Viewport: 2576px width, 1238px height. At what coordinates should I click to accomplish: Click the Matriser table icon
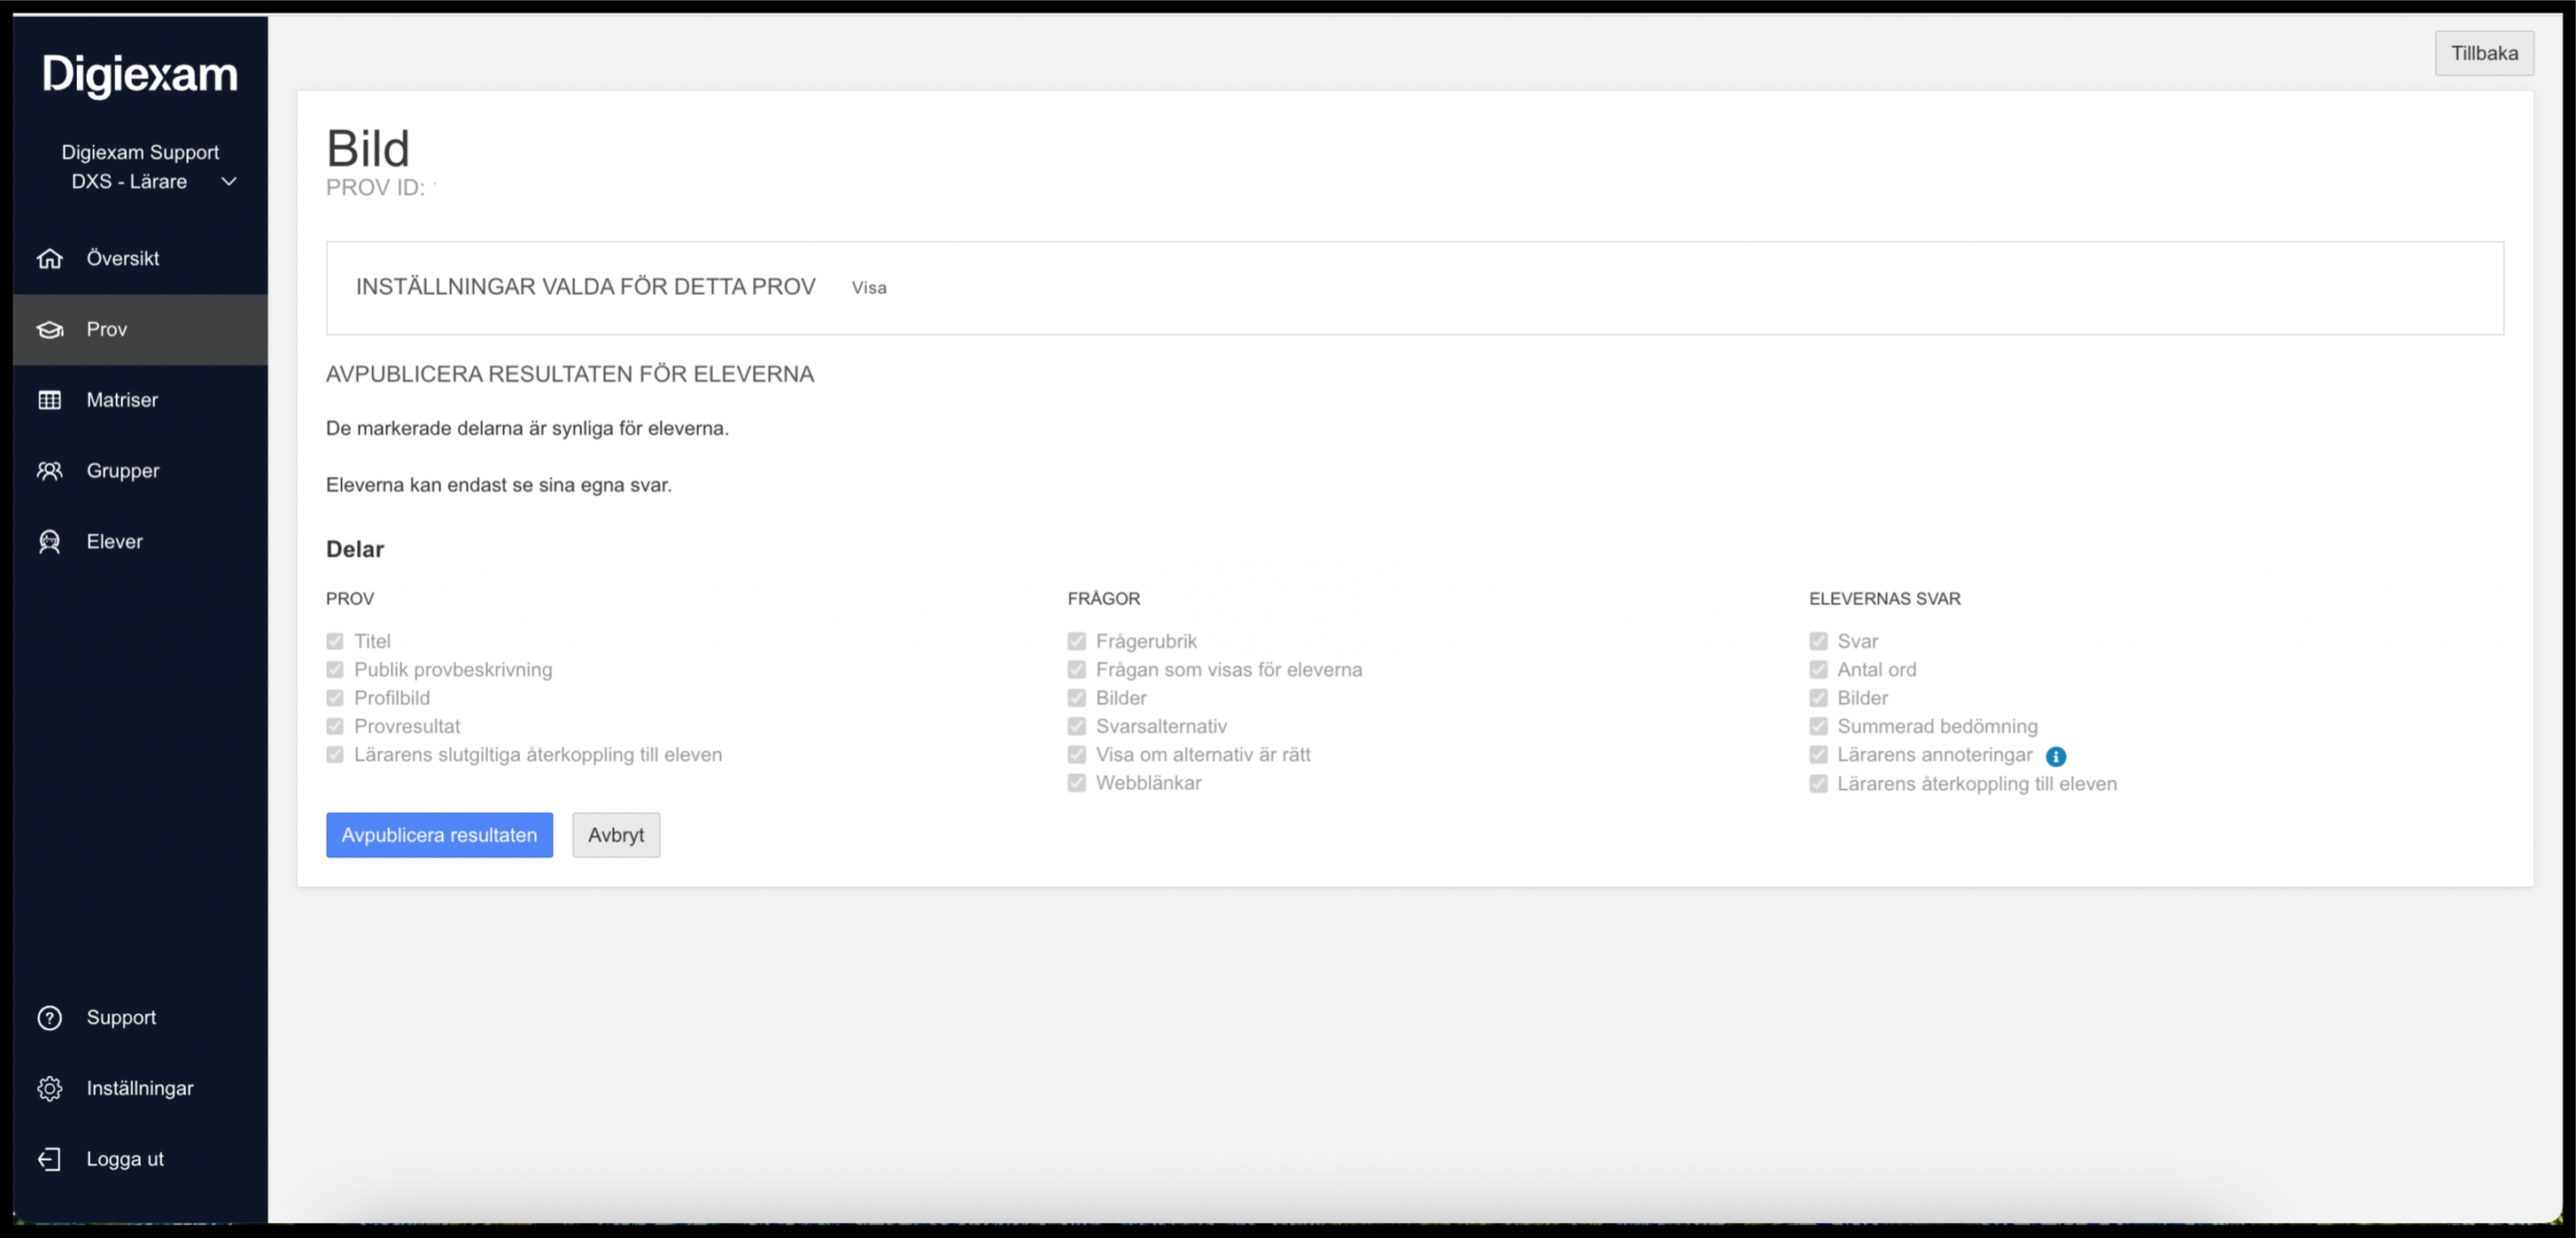click(x=50, y=400)
